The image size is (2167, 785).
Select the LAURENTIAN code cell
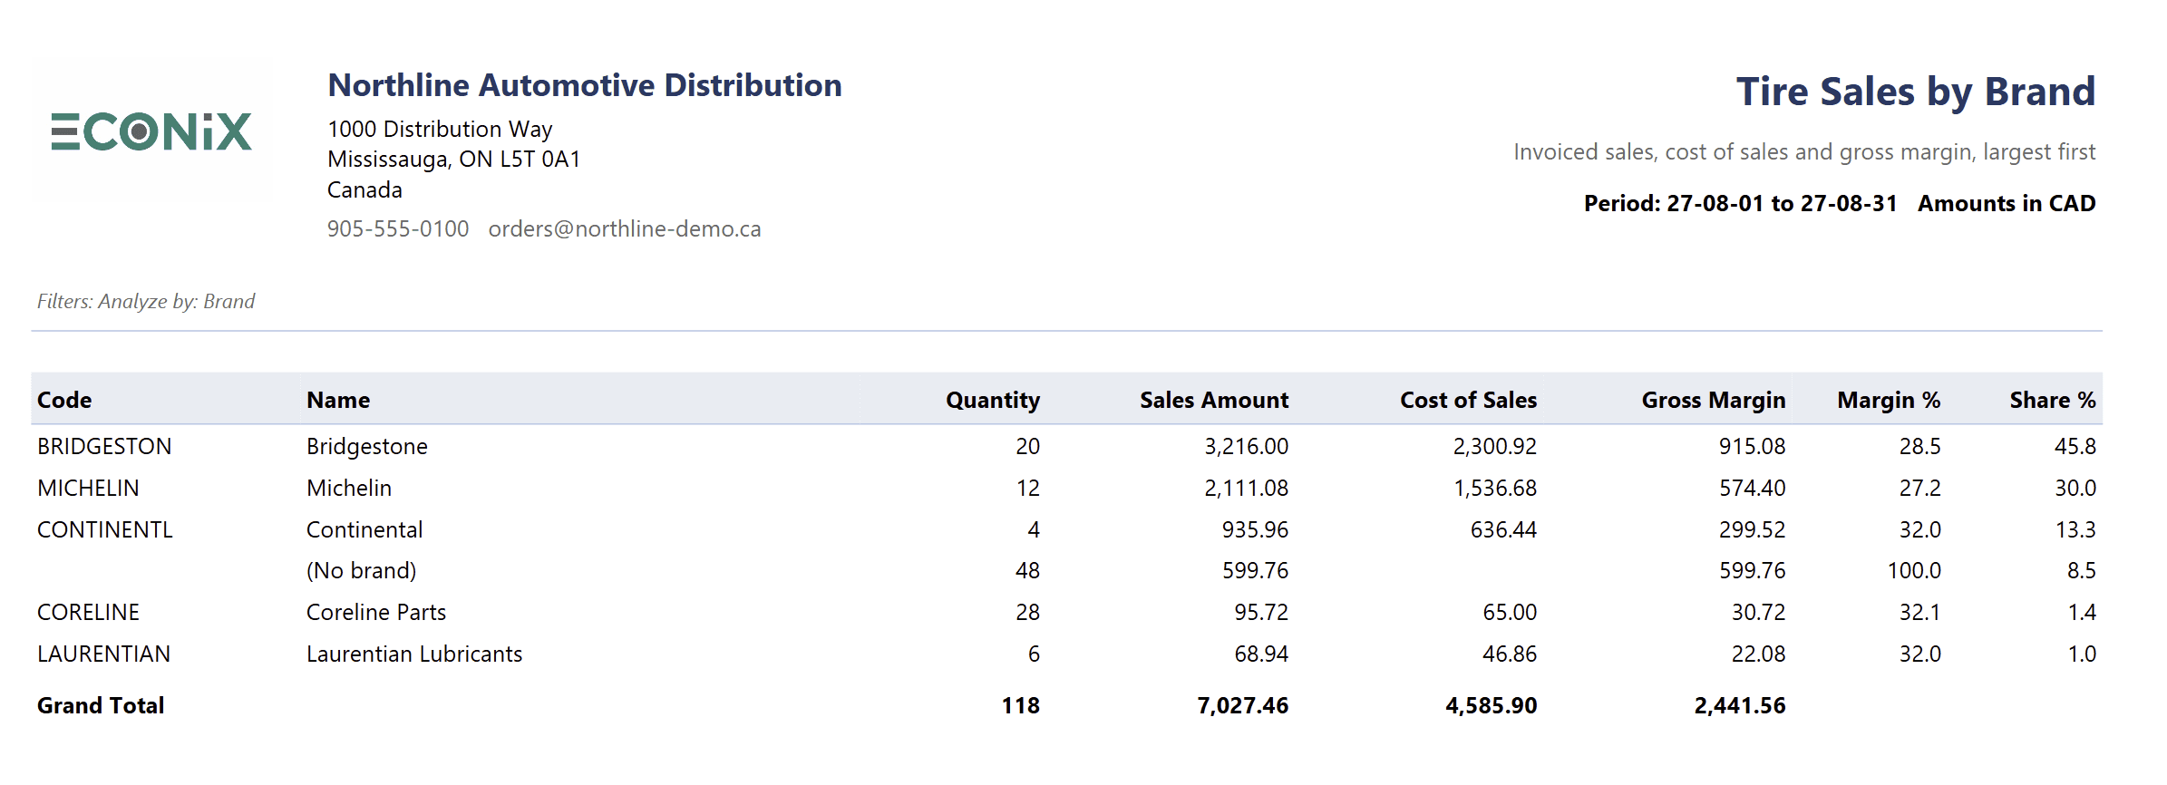pos(103,654)
